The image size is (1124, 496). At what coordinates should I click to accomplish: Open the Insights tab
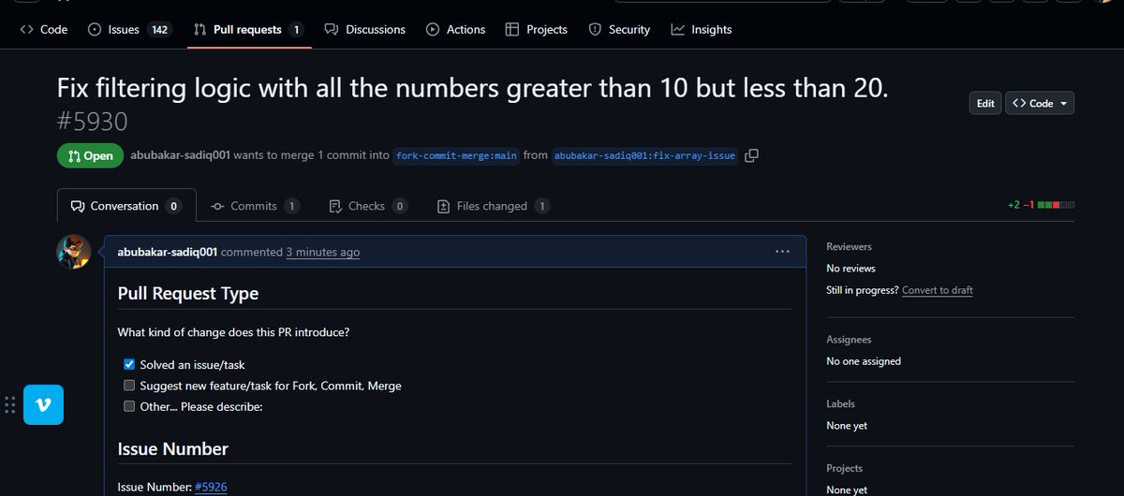(701, 30)
